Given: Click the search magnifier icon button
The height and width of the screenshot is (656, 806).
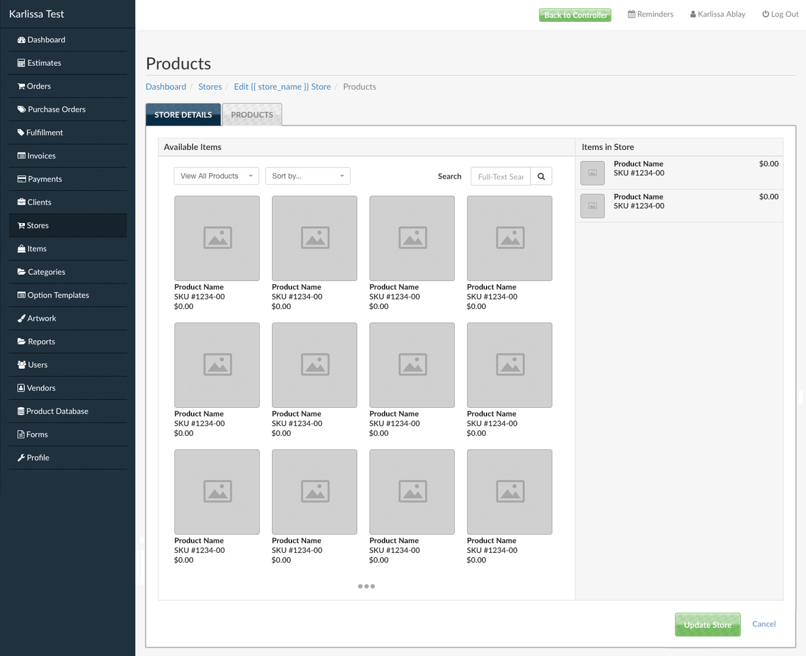Looking at the screenshot, I should [541, 176].
